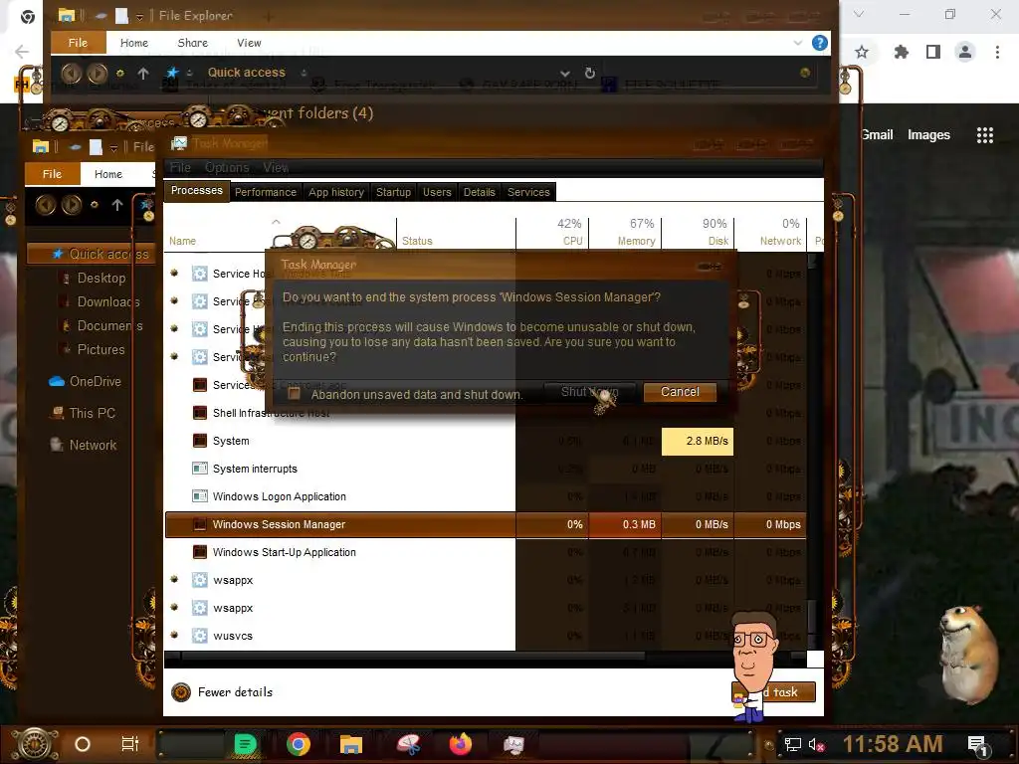The image size is (1019, 764).
Task: Click the Shut down button
Action: (x=589, y=392)
